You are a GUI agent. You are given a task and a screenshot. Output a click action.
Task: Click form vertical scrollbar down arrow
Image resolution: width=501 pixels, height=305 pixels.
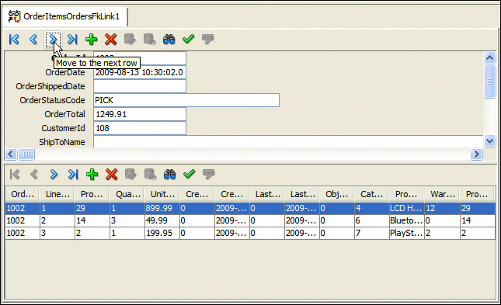(x=489, y=140)
